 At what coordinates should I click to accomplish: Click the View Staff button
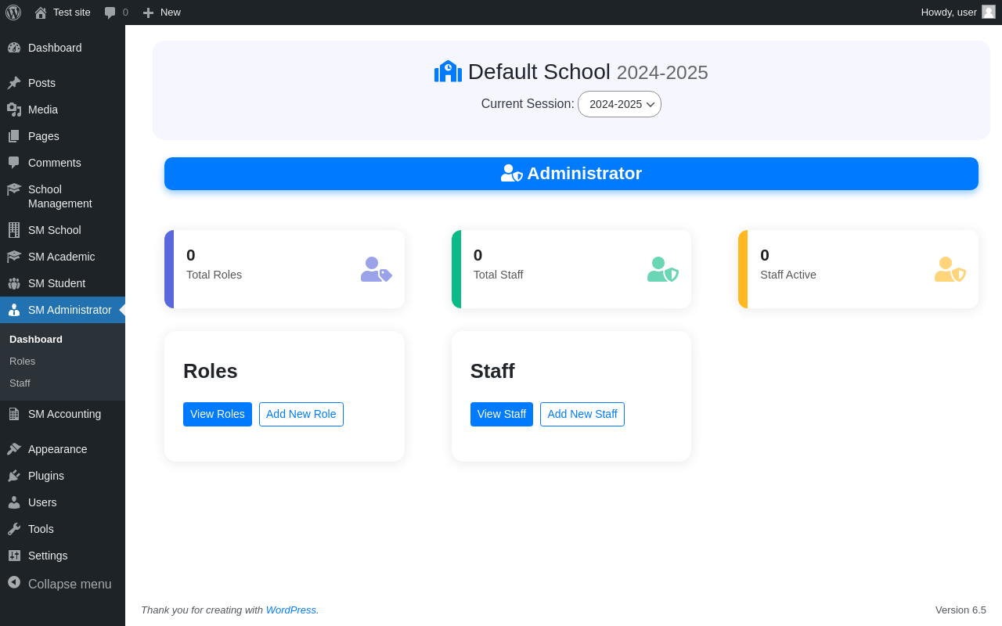tap(502, 414)
